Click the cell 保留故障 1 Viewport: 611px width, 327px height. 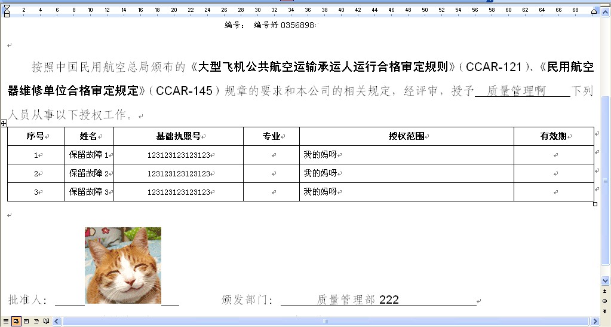coord(89,155)
